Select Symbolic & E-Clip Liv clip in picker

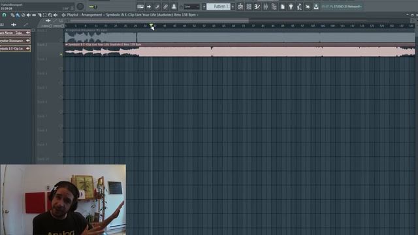(15, 48)
